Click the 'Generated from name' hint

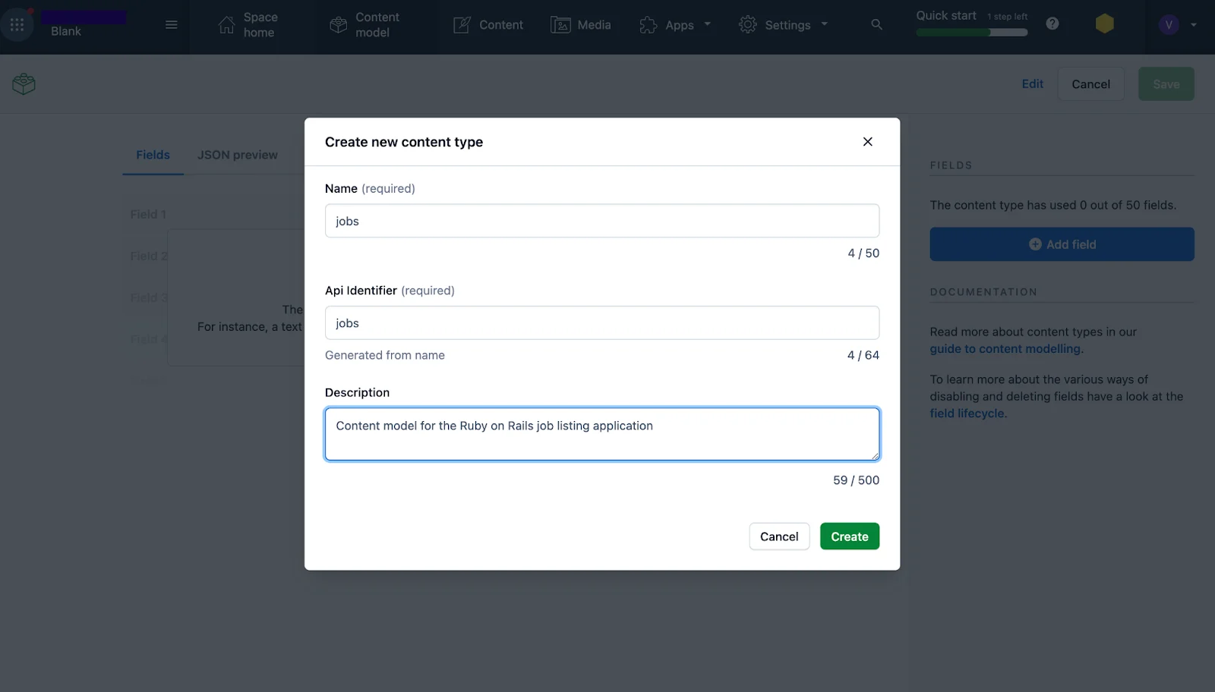(x=384, y=355)
